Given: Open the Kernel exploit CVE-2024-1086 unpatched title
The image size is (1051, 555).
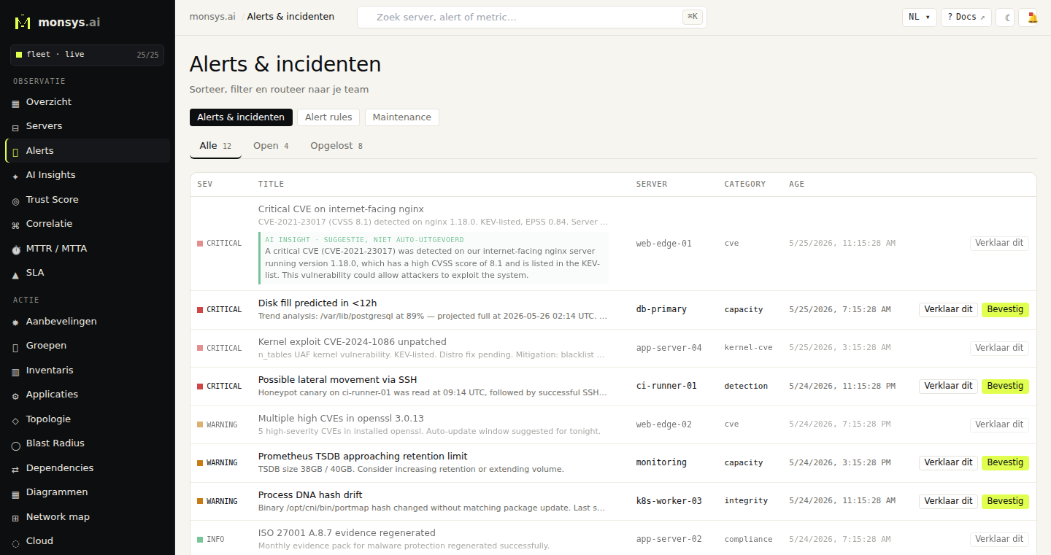Looking at the screenshot, I should pos(353,342).
